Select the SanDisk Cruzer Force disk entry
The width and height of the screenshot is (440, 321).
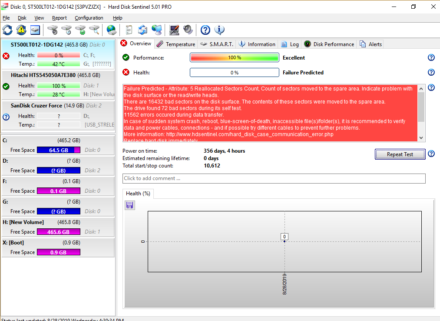point(58,116)
